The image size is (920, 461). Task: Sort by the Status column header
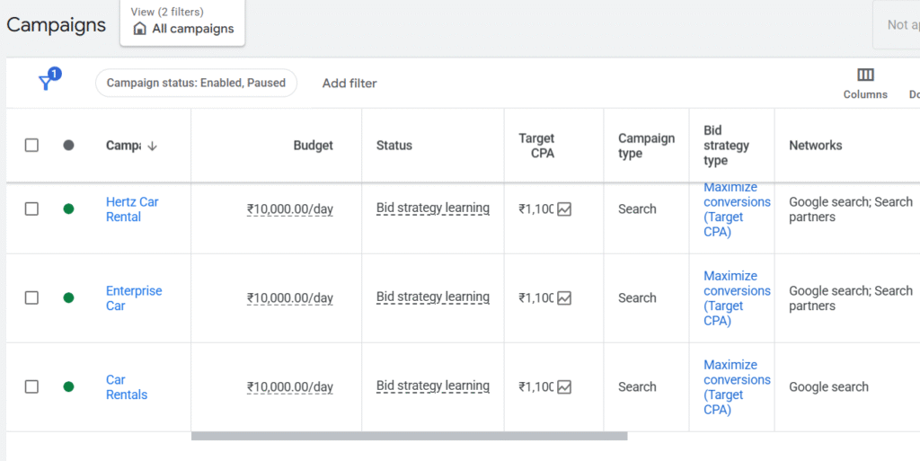pyautogui.click(x=394, y=146)
